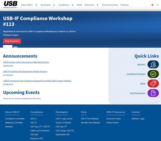
Task: Open Marketing Committee footer link
Action: (14, 123)
